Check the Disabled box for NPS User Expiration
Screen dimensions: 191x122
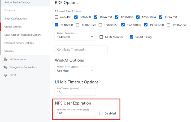pyautogui.click(x=101, y=113)
